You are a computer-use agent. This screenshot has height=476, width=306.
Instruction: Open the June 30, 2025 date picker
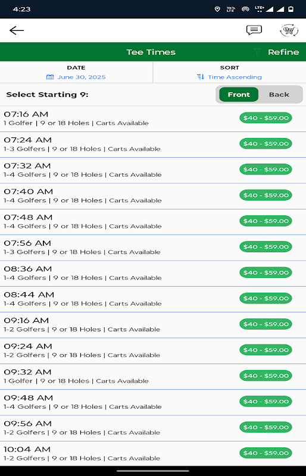[82, 77]
